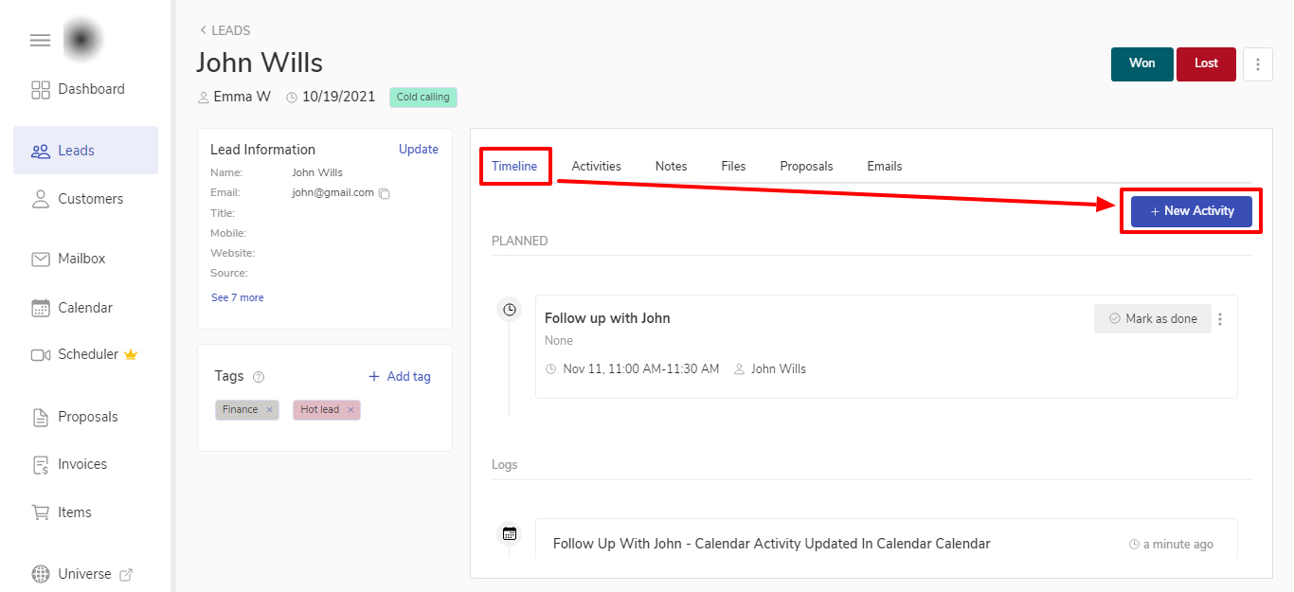
Task: Mark lead as Won
Action: [x=1141, y=63]
